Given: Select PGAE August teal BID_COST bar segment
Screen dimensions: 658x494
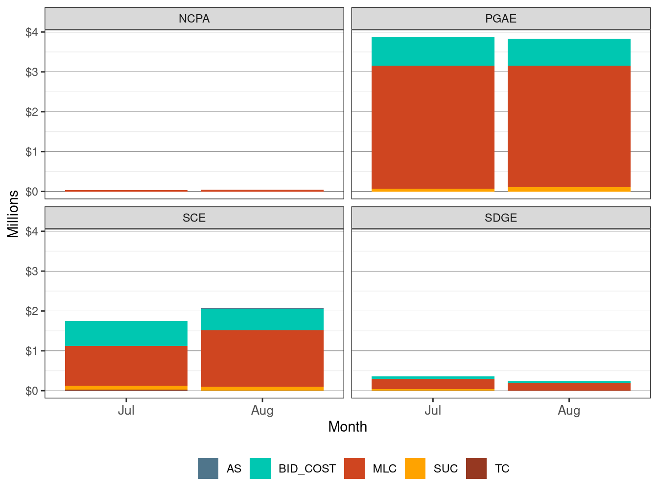Looking at the screenshot, I should (569, 52).
